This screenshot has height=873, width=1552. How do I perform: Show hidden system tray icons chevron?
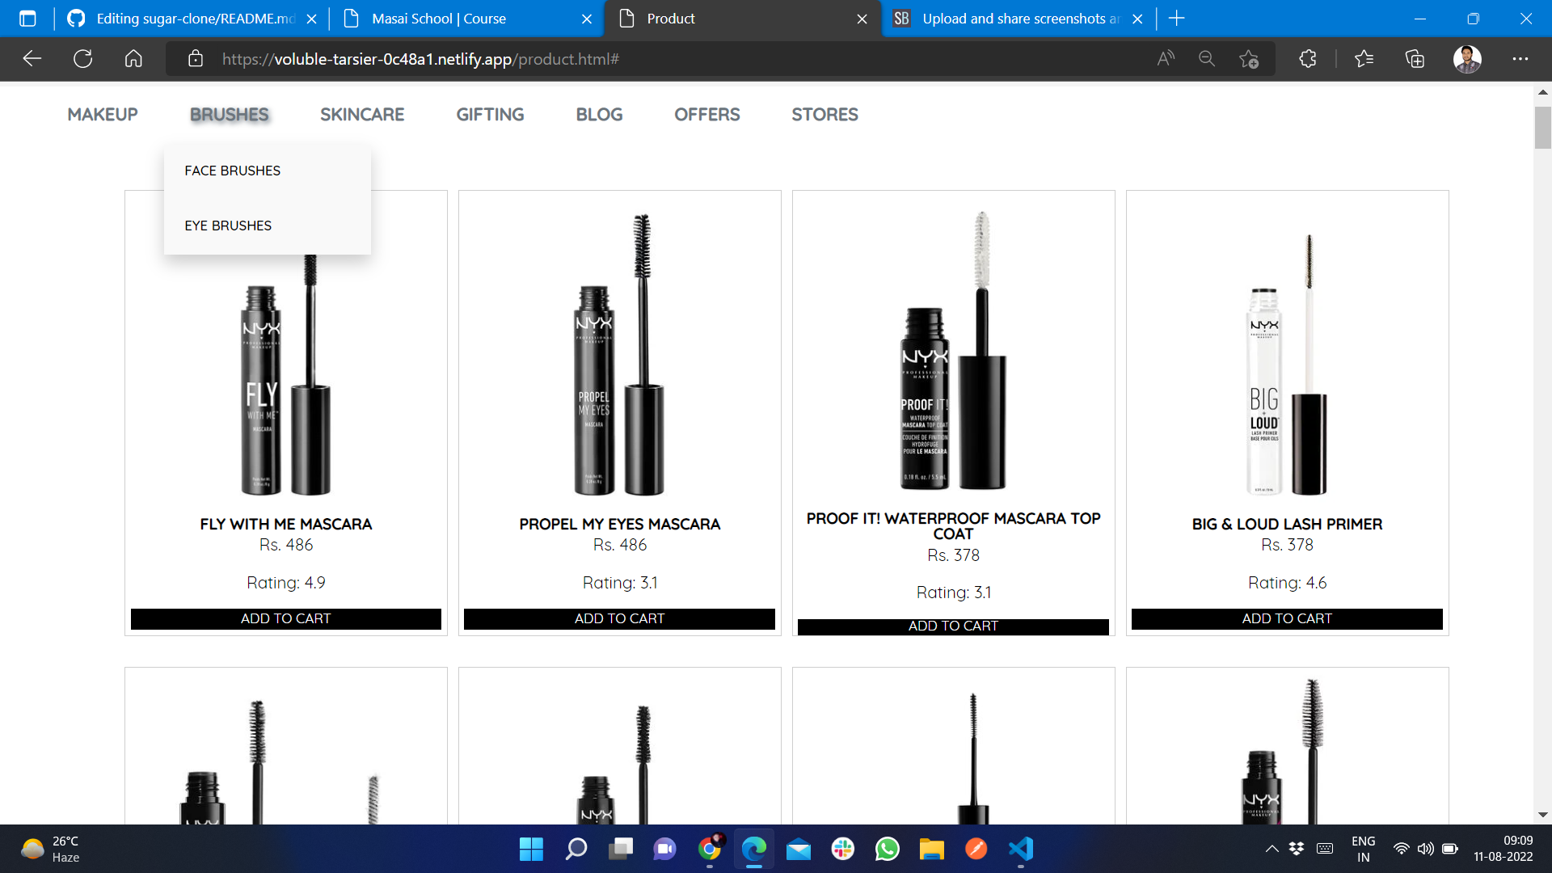pos(1272,849)
